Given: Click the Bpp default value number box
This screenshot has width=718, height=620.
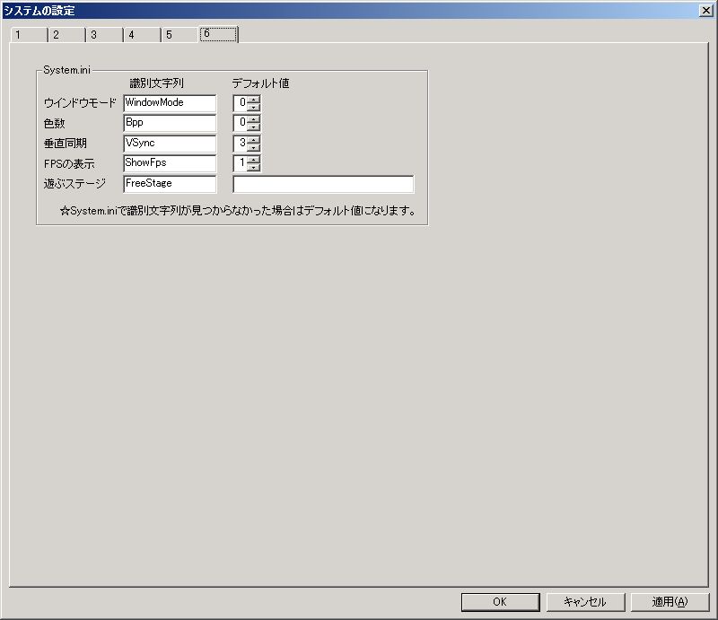Looking at the screenshot, I should [x=241, y=123].
